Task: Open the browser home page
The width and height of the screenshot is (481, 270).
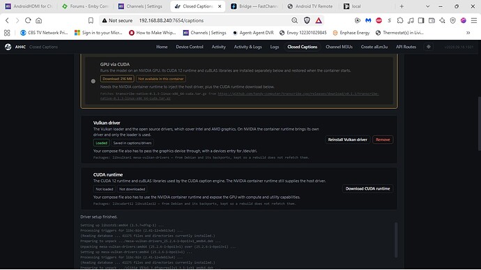Action: pyautogui.click(x=38, y=20)
